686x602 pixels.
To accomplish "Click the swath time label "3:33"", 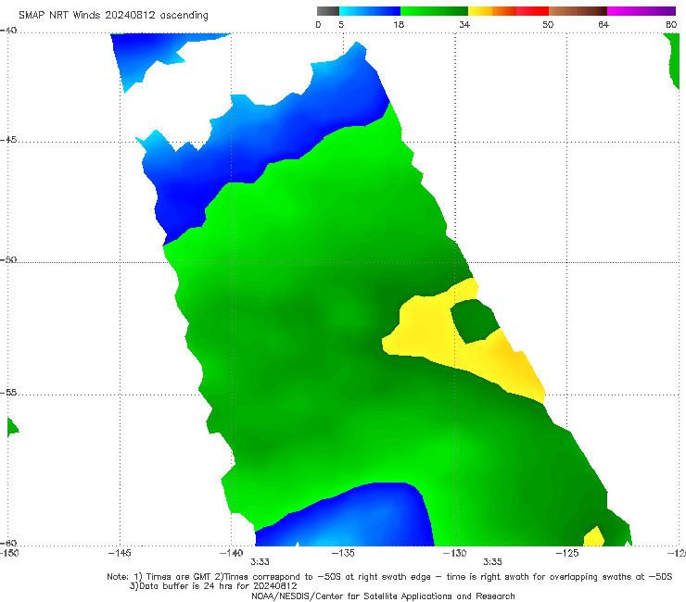I will tap(260, 562).
